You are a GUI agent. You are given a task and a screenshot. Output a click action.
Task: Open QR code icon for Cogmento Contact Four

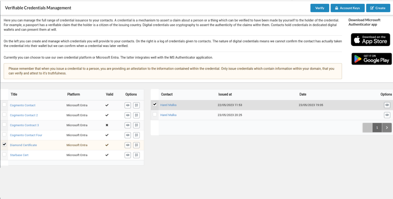coord(136,135)
